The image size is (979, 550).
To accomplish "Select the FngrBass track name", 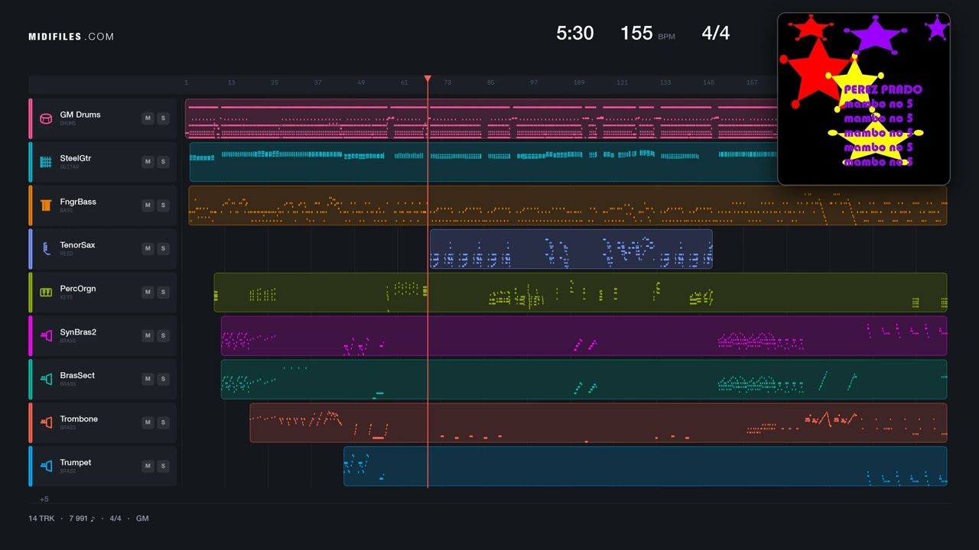I will (x=78, y=202).
